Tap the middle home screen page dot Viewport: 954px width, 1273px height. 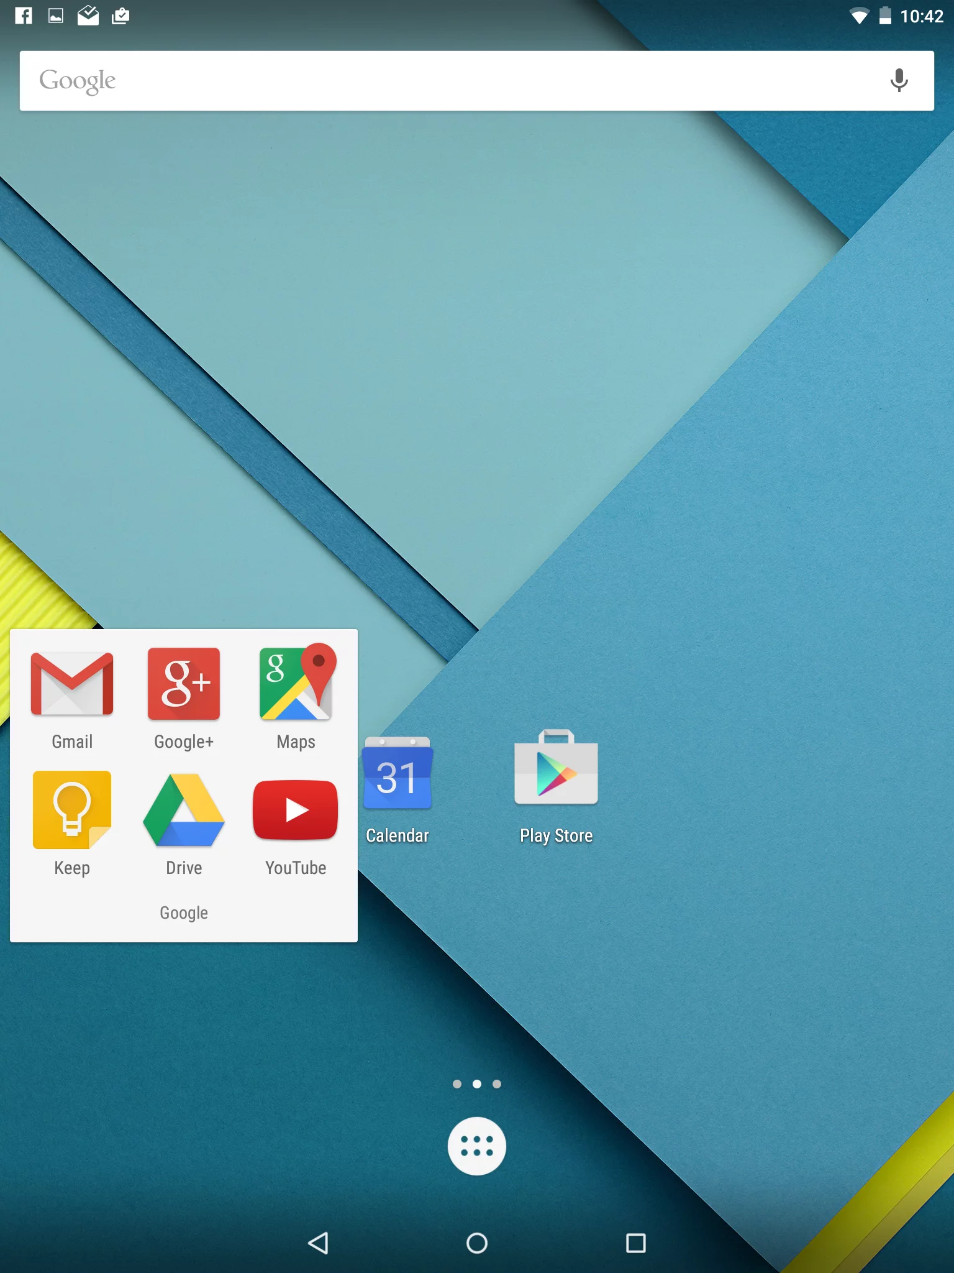point(477,1084)
